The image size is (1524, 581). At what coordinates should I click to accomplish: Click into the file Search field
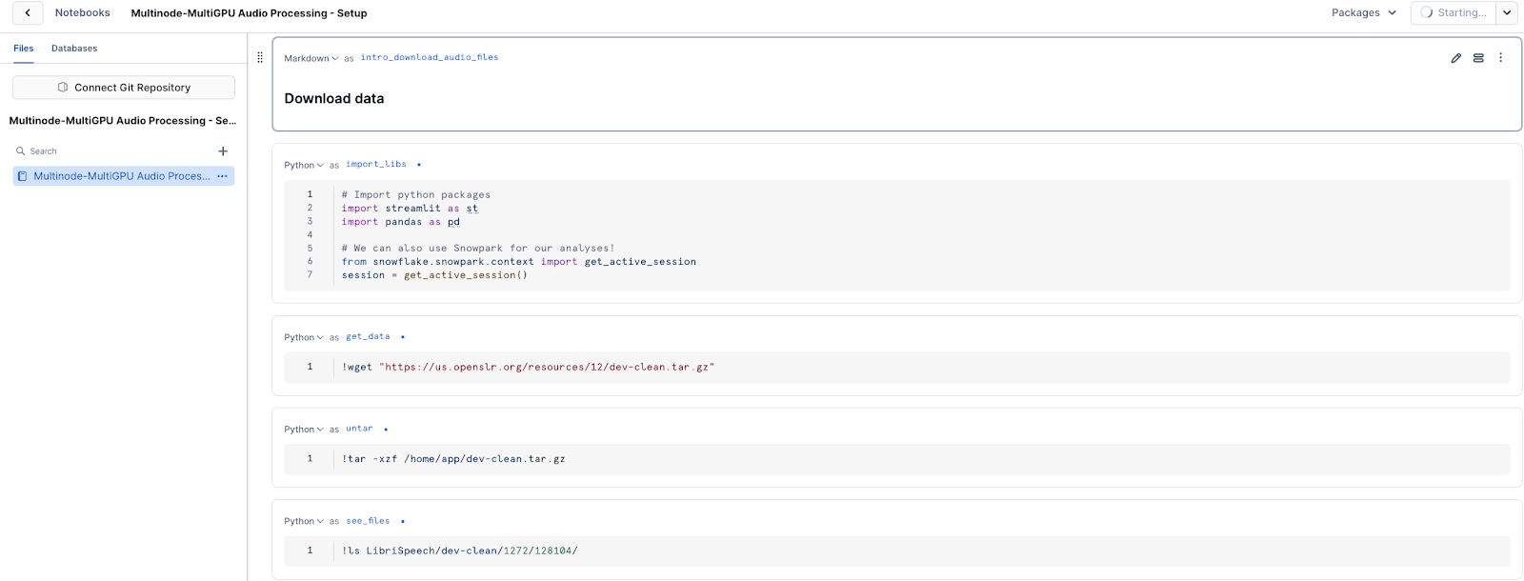coord(114,150)
